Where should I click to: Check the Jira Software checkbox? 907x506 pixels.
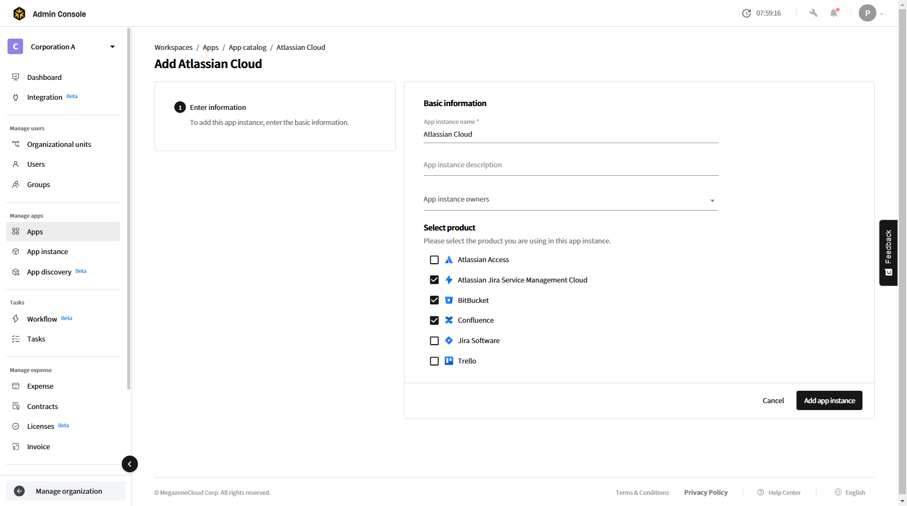pos(434,341)
